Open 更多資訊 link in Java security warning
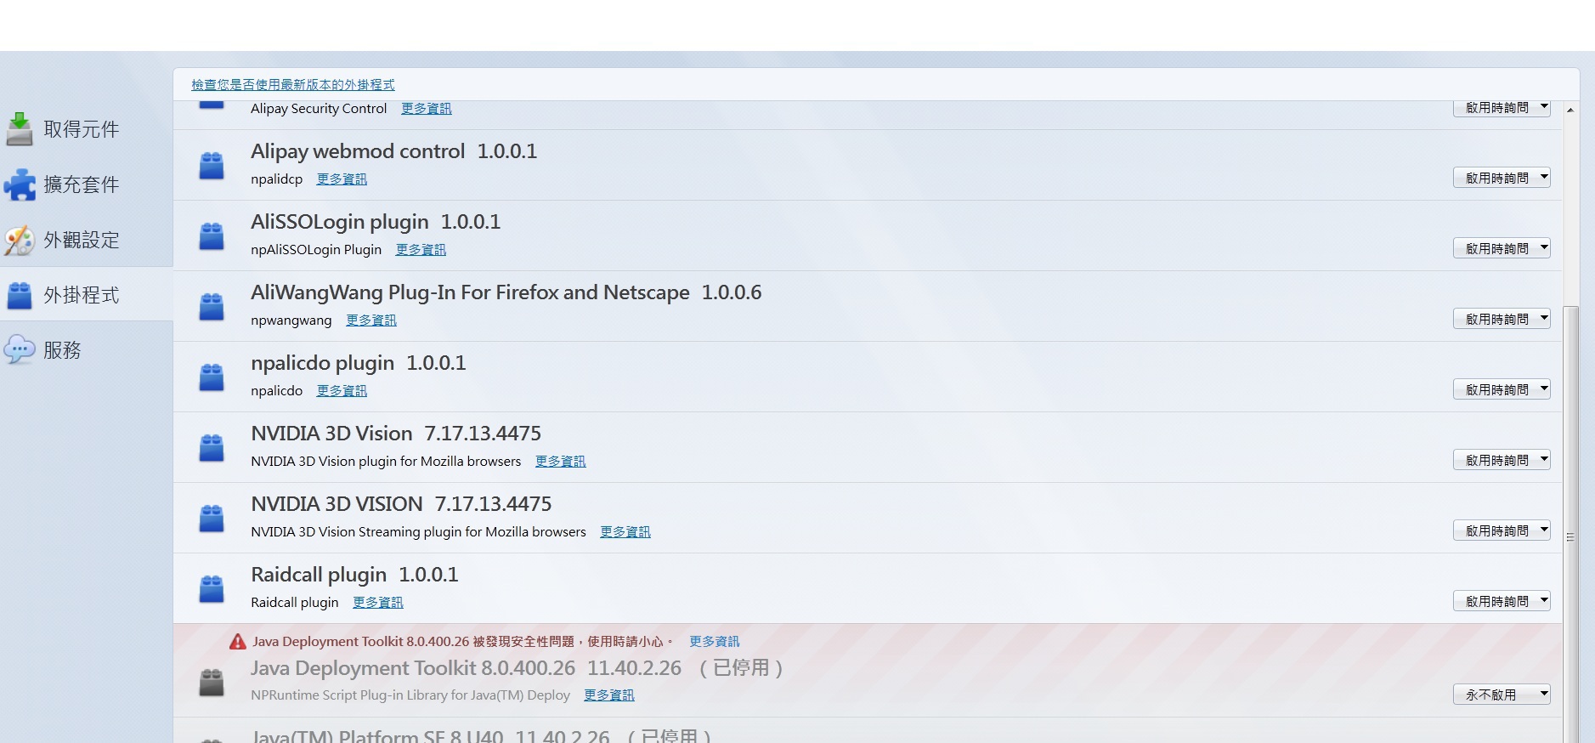The width and height of the screenshot is (1595, 743). pyautogui.click(x=715, y=642)
